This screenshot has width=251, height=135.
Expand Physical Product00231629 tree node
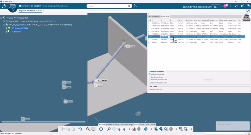pyautogui.click(x=4, y=21)
